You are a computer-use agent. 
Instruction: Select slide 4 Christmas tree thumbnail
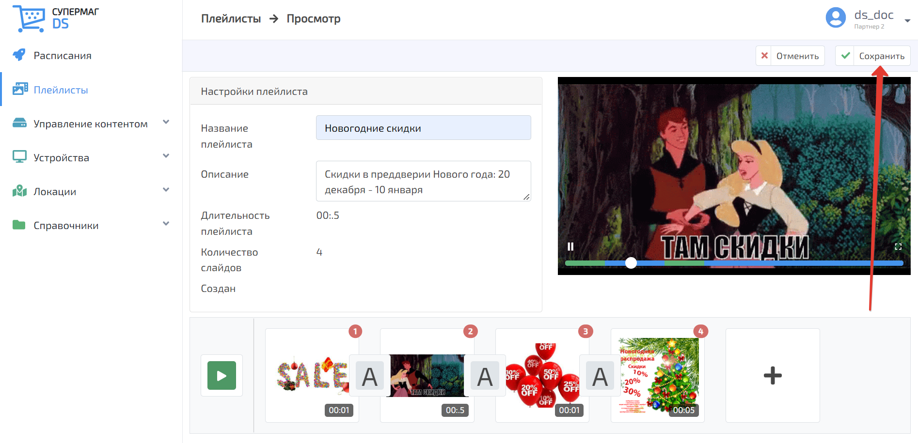tap(658, 375)
